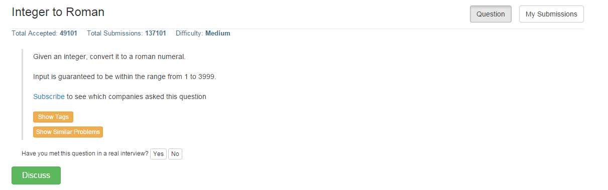
Task: Select the submissions count 137101
Action: click(x=156, y=33)
